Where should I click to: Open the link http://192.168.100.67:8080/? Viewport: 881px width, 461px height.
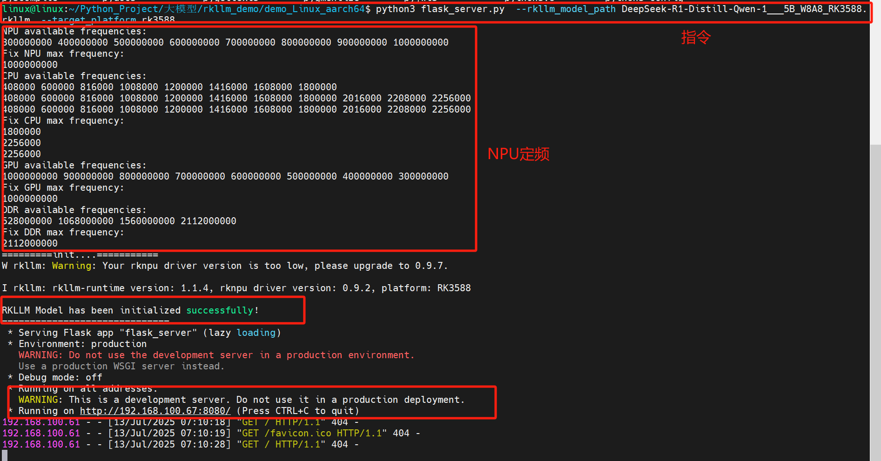point(155,411)
